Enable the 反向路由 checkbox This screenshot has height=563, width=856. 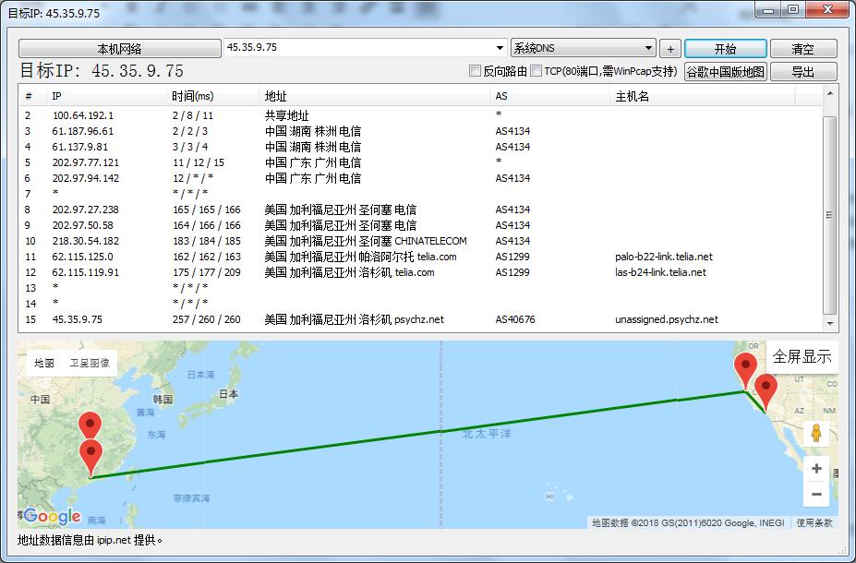tap(475, 71)
